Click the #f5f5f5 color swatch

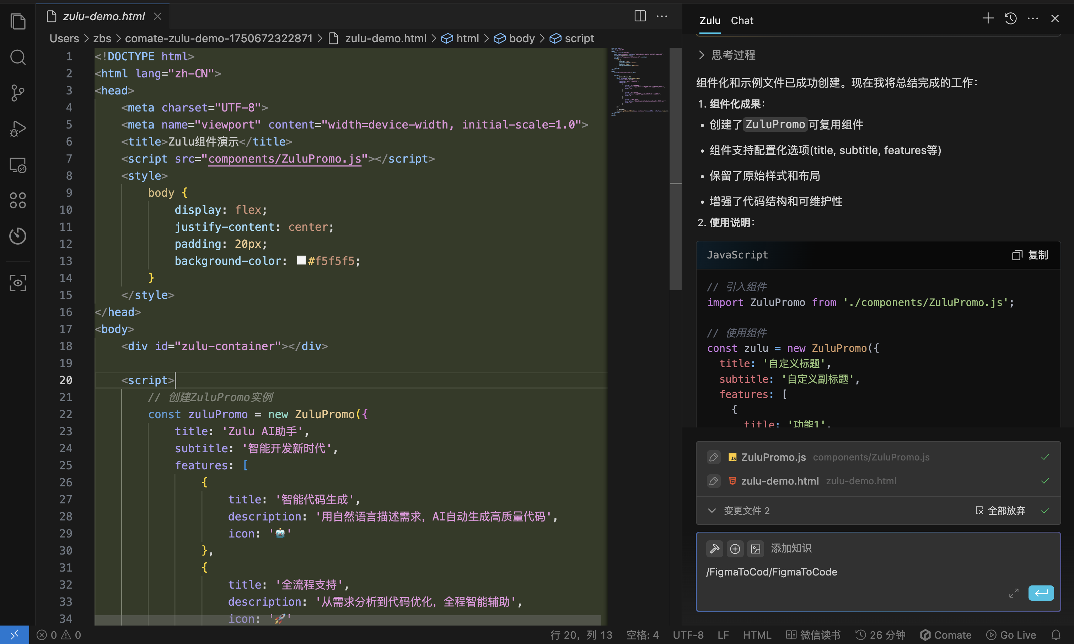coord(301,260)
